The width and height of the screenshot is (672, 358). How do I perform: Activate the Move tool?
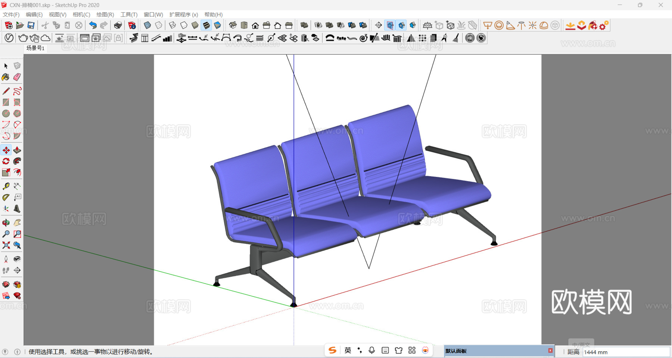click(x=6, y=150)
